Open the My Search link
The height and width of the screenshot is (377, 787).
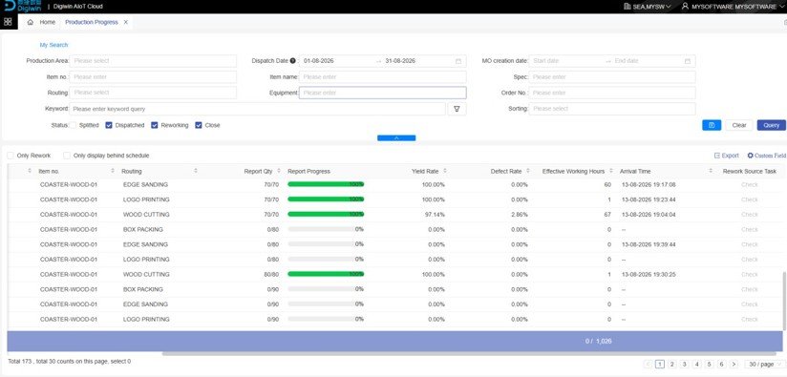pos(53,45)
